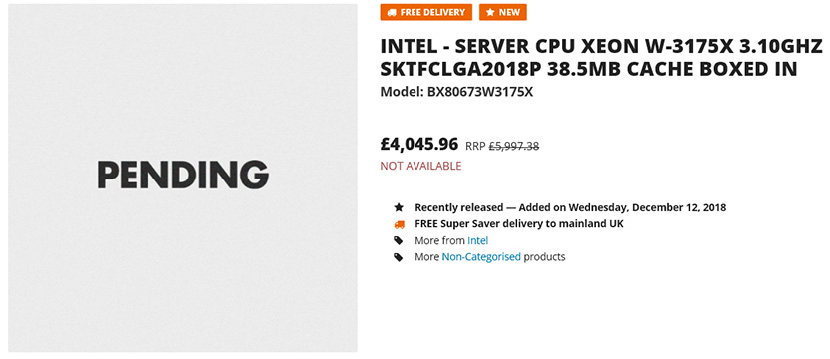830x359 pixels.
Task: Click the NOT AVAILABLE status text
Action: click(x=420, y=166)
